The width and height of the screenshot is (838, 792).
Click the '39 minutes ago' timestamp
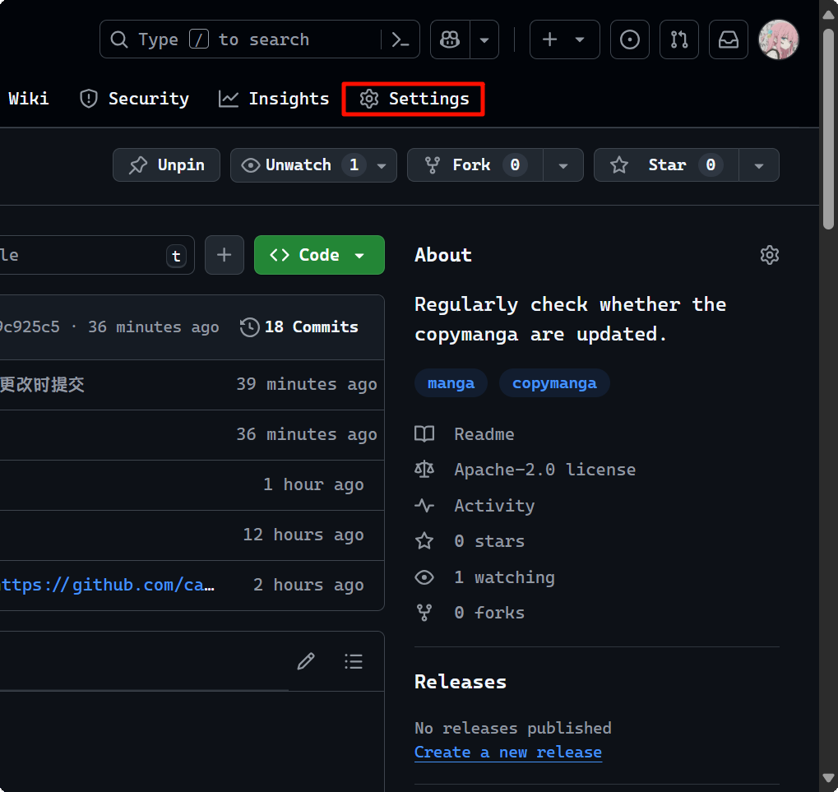click(x=307, y=384)
